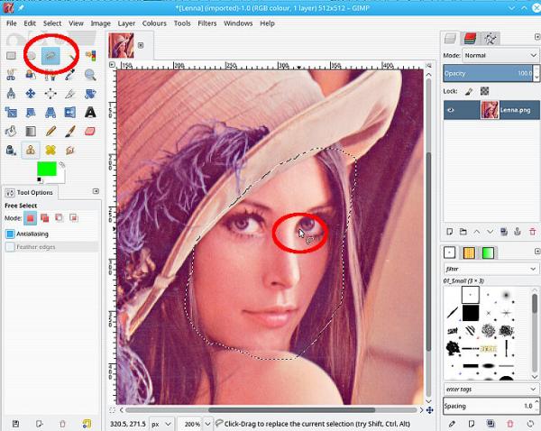Click the green foreground colour swatch

coord(47,169)
